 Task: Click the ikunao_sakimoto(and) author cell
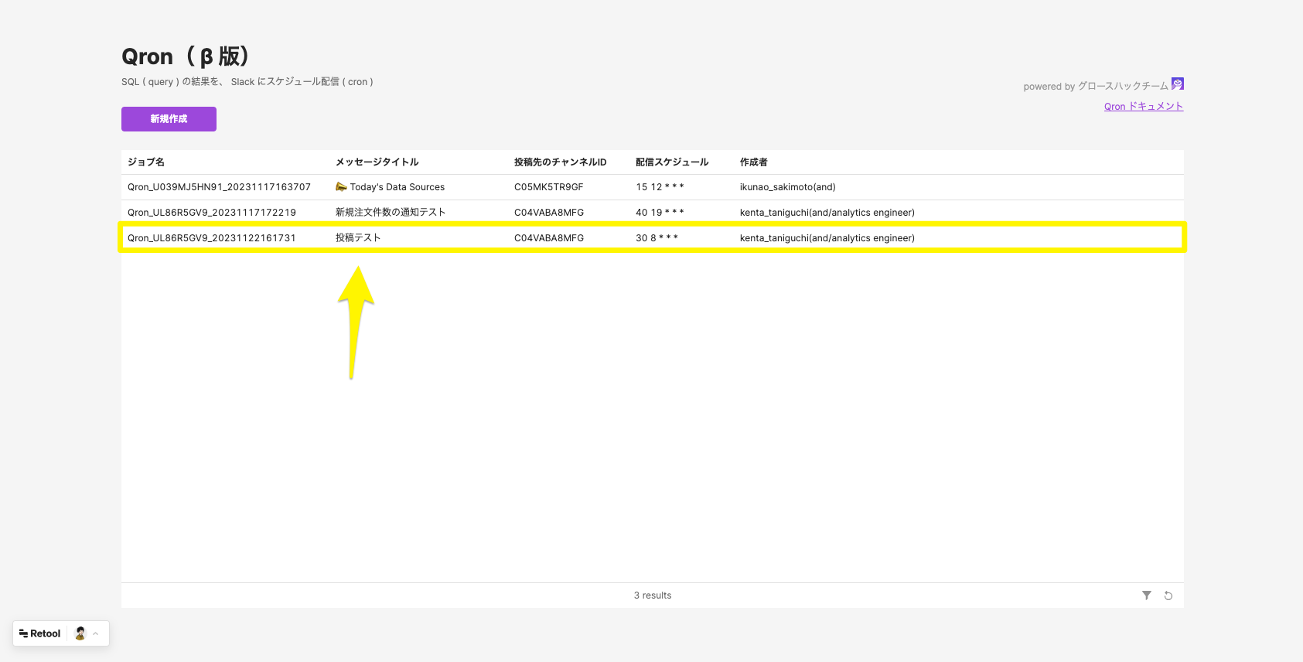[787, 187]
